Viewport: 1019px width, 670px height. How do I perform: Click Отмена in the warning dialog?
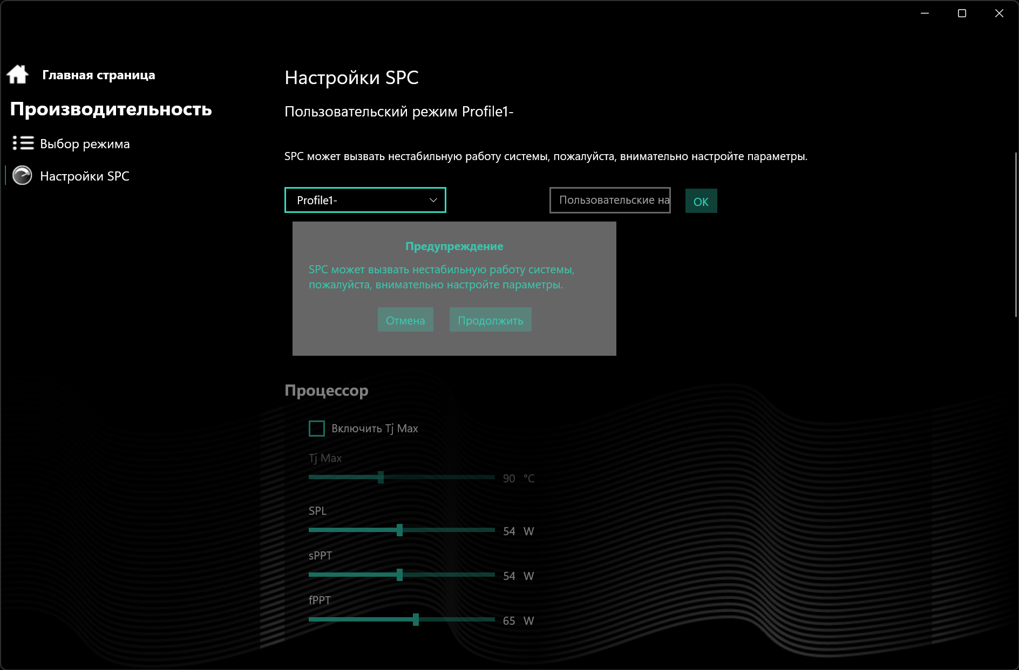pos(405,320)
